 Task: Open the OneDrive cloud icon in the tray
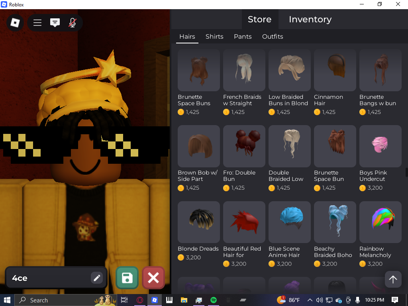coord(339,300)
